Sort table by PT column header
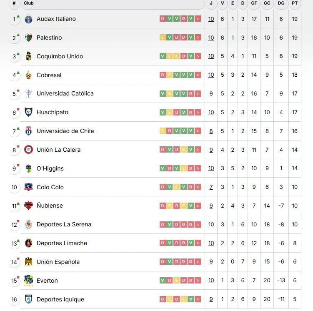Viewport: 313px width, 311px height. click(295, 3)
